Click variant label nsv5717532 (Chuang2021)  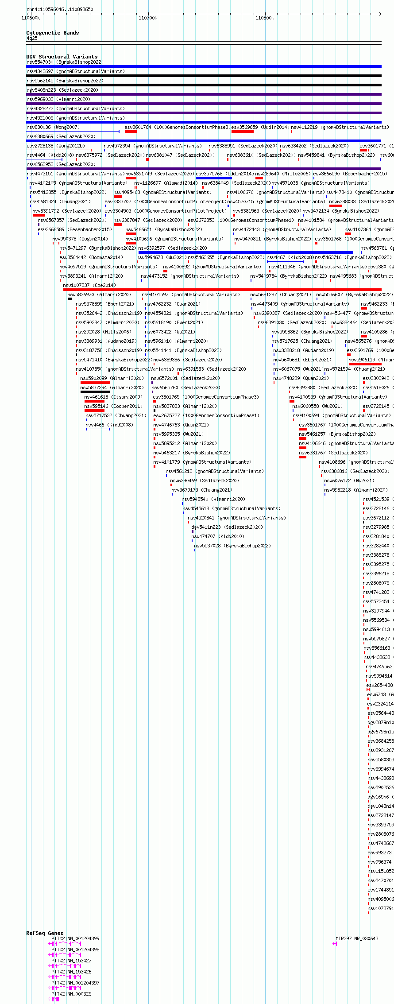click(x=116, y=416)
